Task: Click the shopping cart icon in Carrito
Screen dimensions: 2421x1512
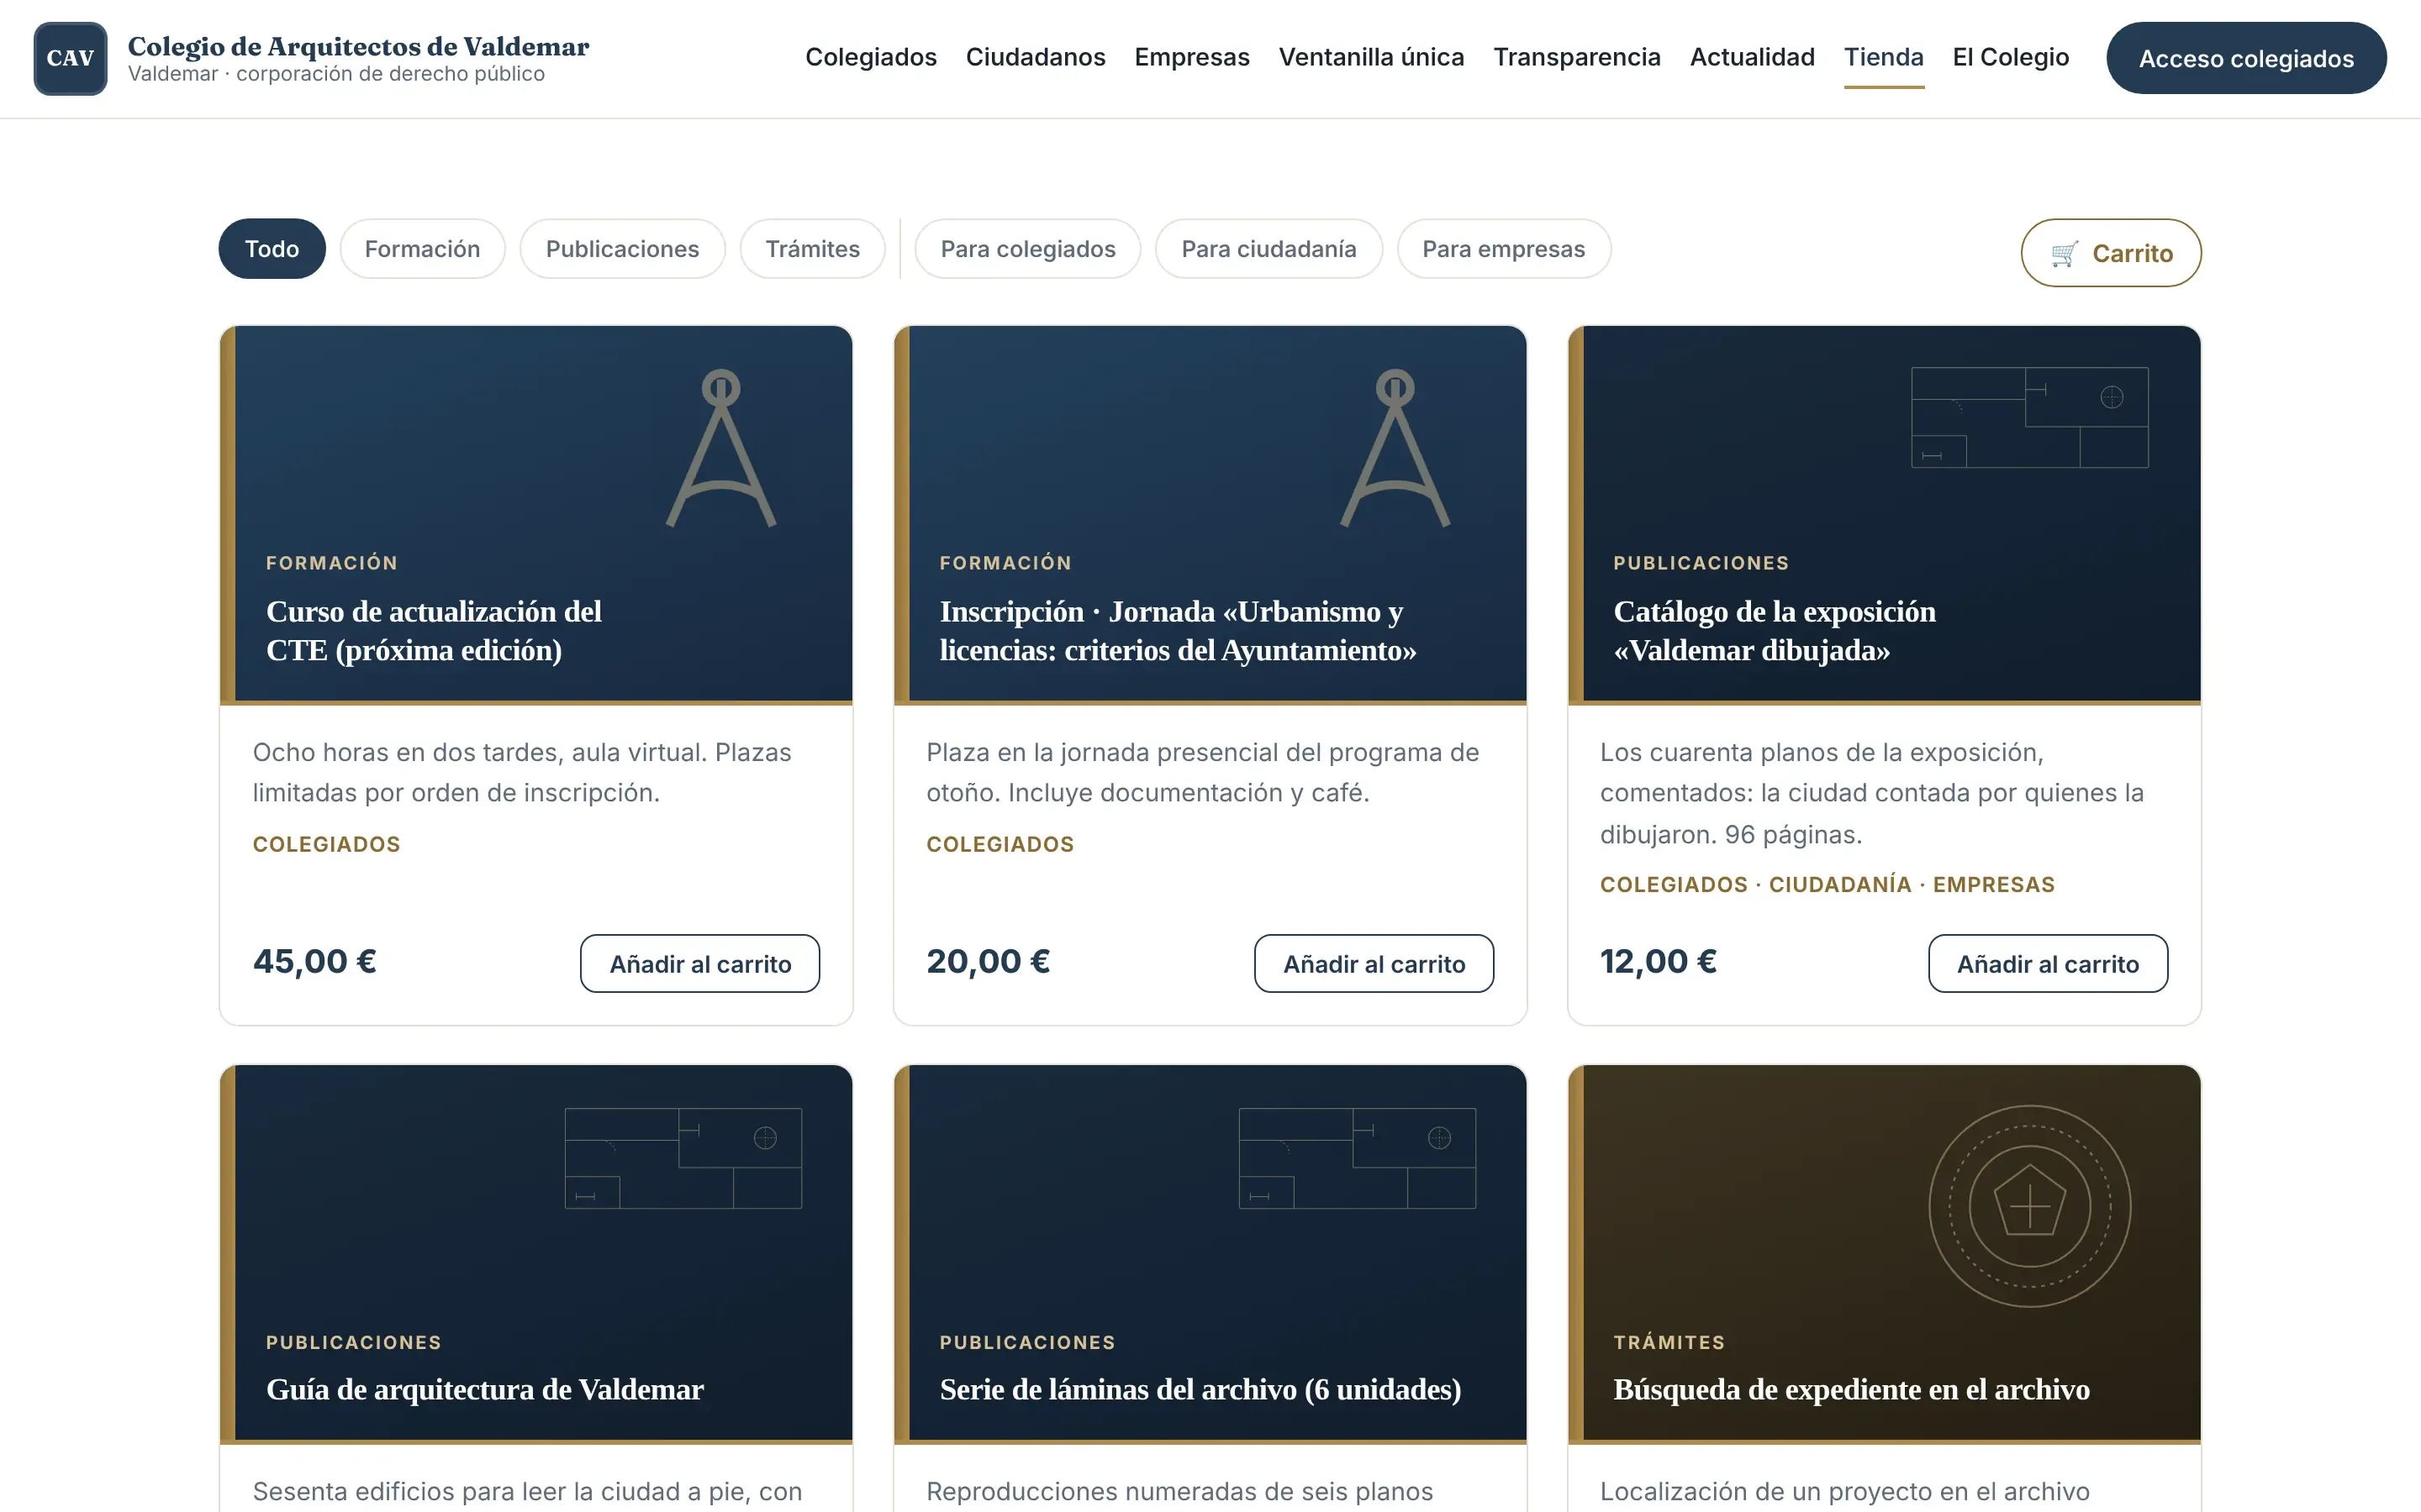Action: click(2063, 254)
